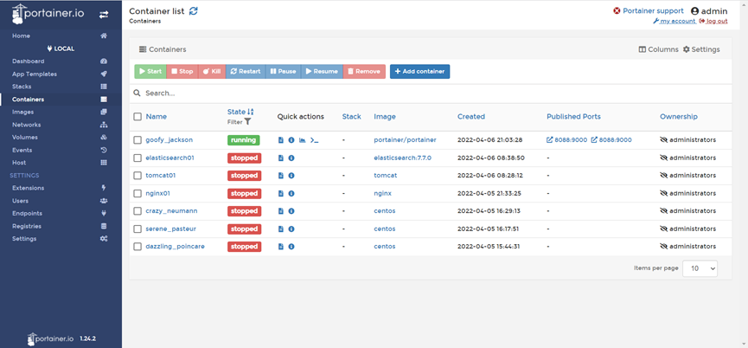
Task: Open logs icon for serene_pasteur
Action: tap(281, 229)
